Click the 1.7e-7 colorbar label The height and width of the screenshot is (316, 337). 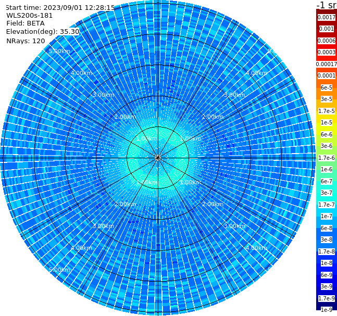point(327,205)
